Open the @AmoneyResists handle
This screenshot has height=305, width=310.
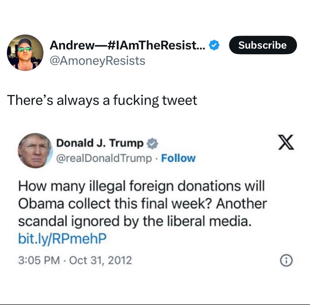pyautogui.click(x=98, y=61)
